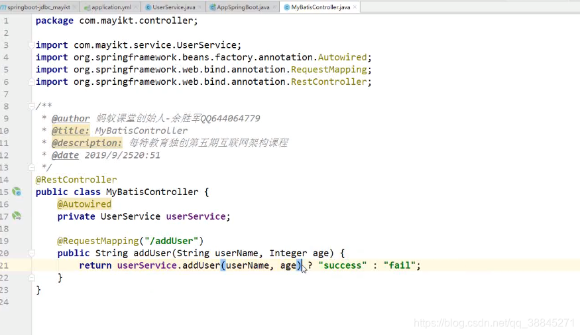
Task: Click the method fold end marker on line 22
Action: pyautogui.click(x=32, y=278)
